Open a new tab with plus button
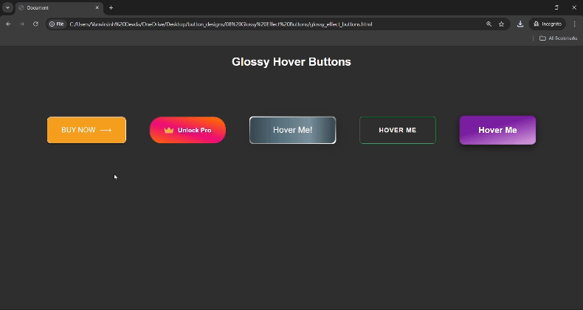The image size is (583, 310). pos(111,8)
